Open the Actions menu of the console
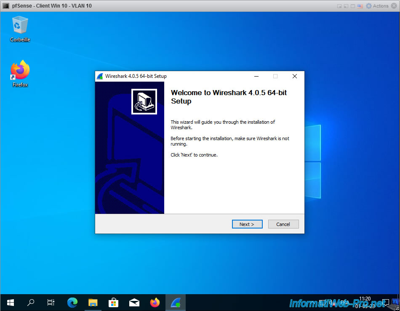The height and width of the screenshot is (311, 400). point(377,6)
